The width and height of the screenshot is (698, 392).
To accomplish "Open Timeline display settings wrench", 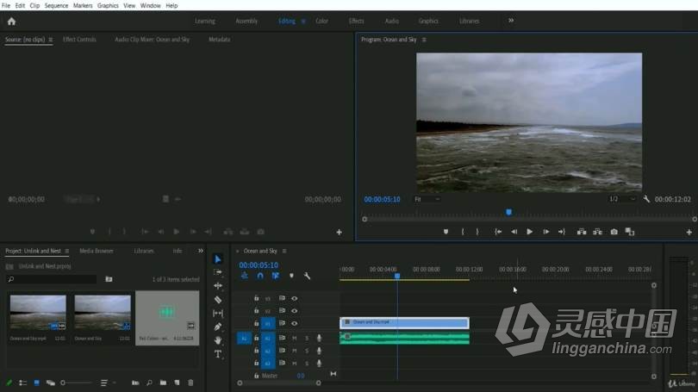I will (307, 276).
